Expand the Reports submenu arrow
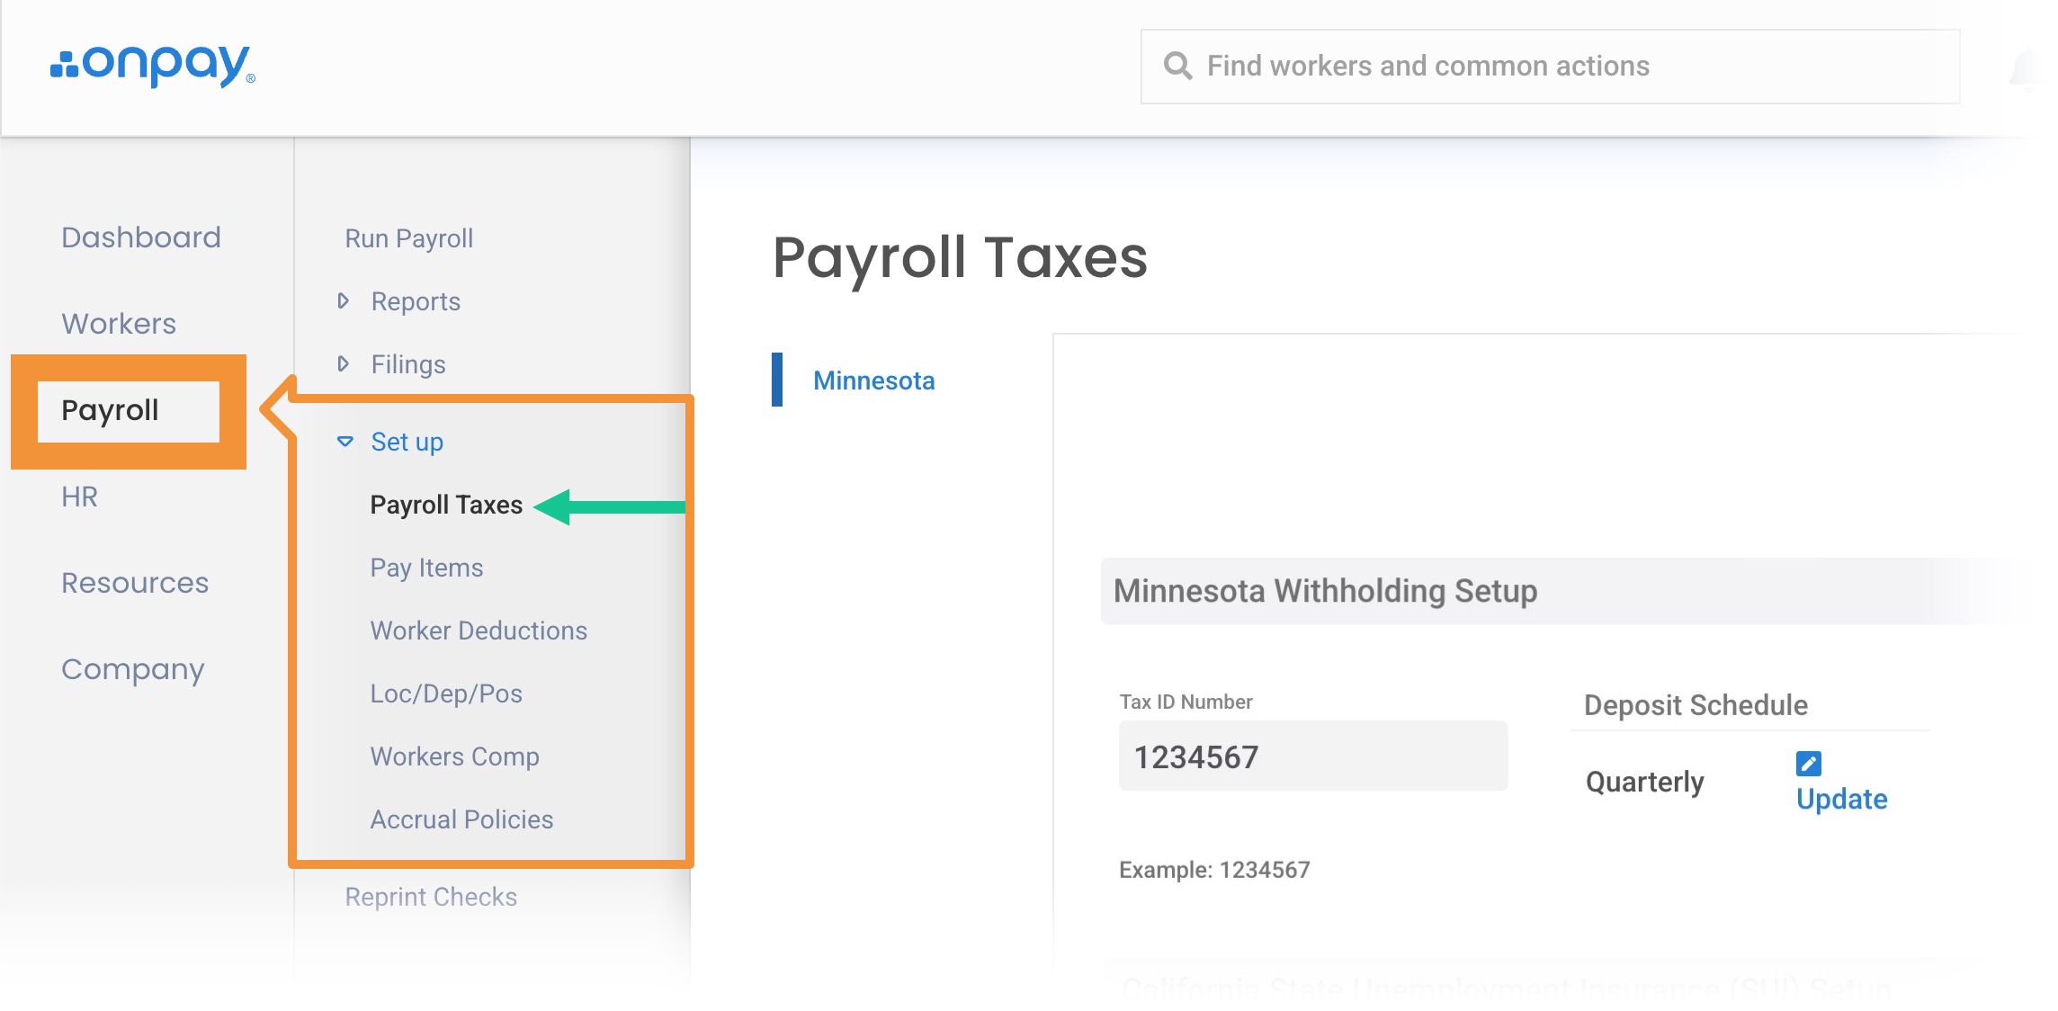The image size is (2058, 1011). 343,300
